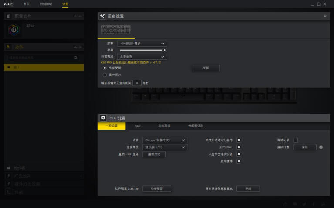334x208 pixels.
Task: Open the 温度单位 temperature unit dropdown
Action: pos(165,147)
